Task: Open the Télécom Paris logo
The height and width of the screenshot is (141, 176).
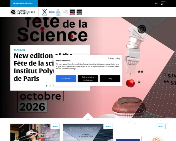Action: tap(72, 12)
